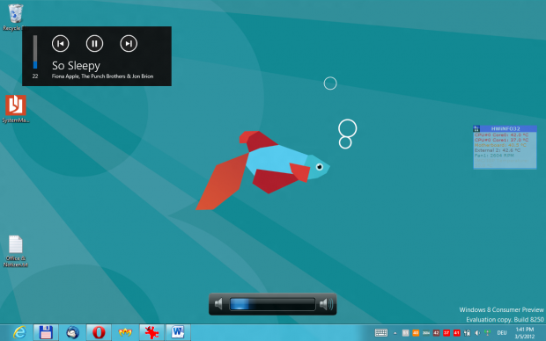Open Thunderbird from the taskbar
Screen dimensions: 546x341
pos(72,333)
